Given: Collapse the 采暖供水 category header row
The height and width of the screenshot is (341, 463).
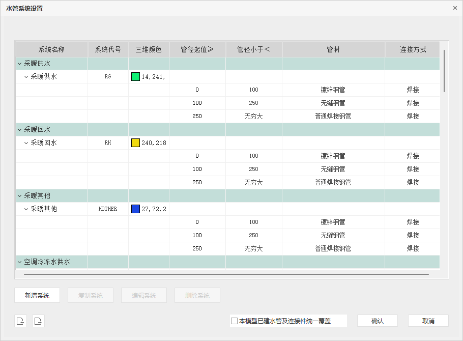Looking at the screenshot, I should (x=20, y=64).
